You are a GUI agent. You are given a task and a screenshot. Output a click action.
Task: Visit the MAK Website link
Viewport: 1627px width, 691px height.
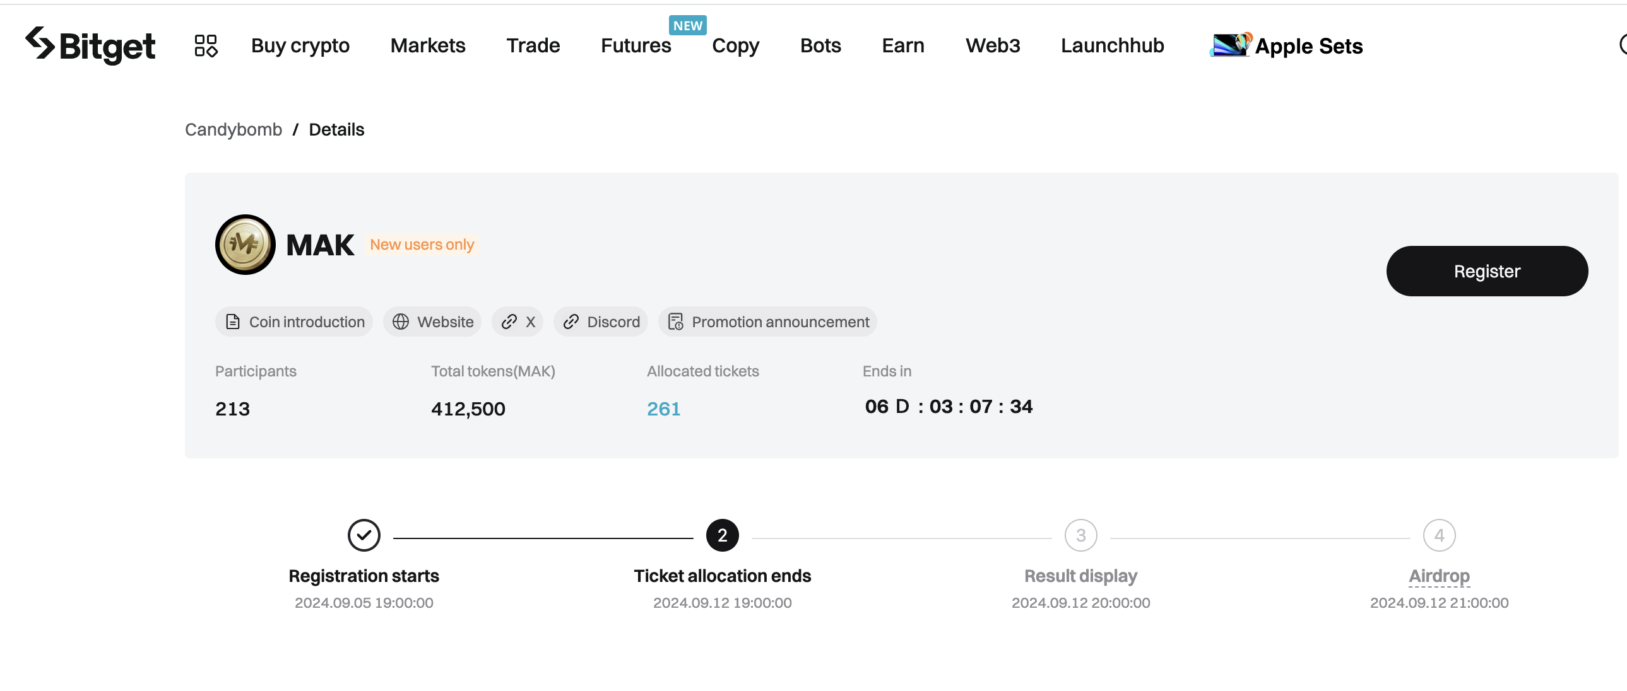click(433, 322)
